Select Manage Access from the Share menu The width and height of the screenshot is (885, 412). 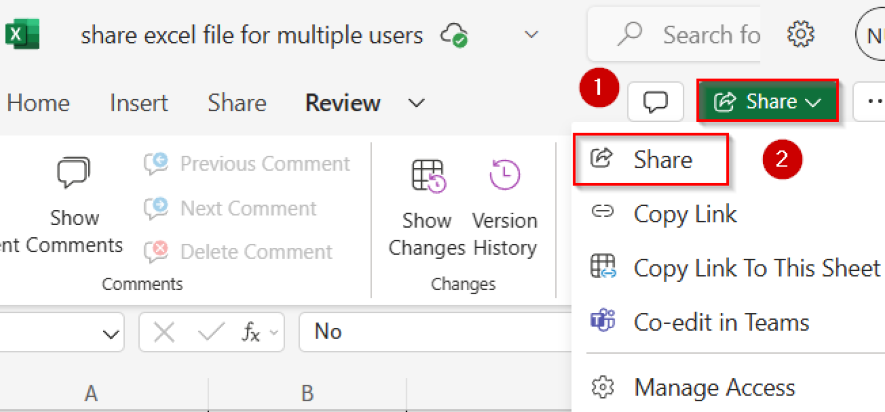pyautogui.click(x=714, y=387)
